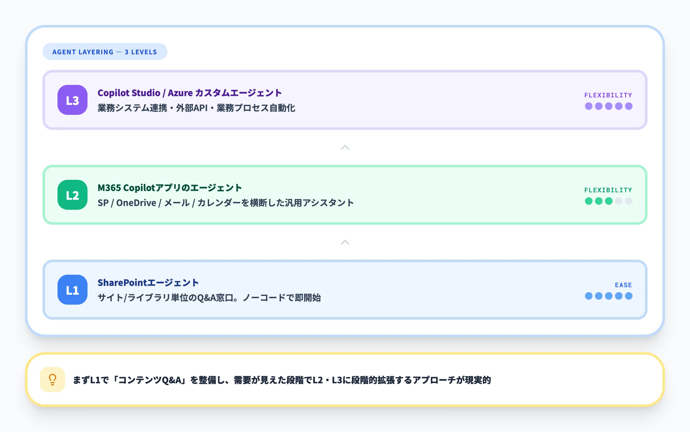Click the blue EASE rating dots

click(608, 296)
